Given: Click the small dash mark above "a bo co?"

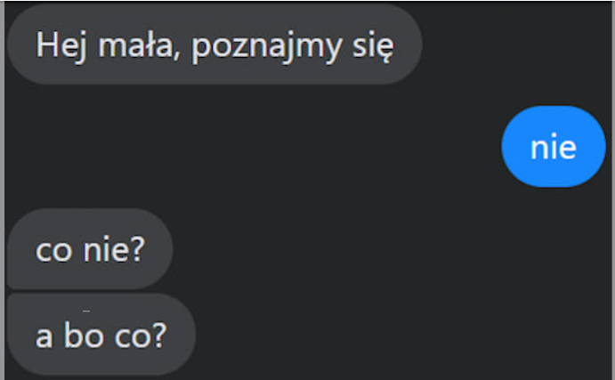Looking at the screenshot, I should [86, 311].
